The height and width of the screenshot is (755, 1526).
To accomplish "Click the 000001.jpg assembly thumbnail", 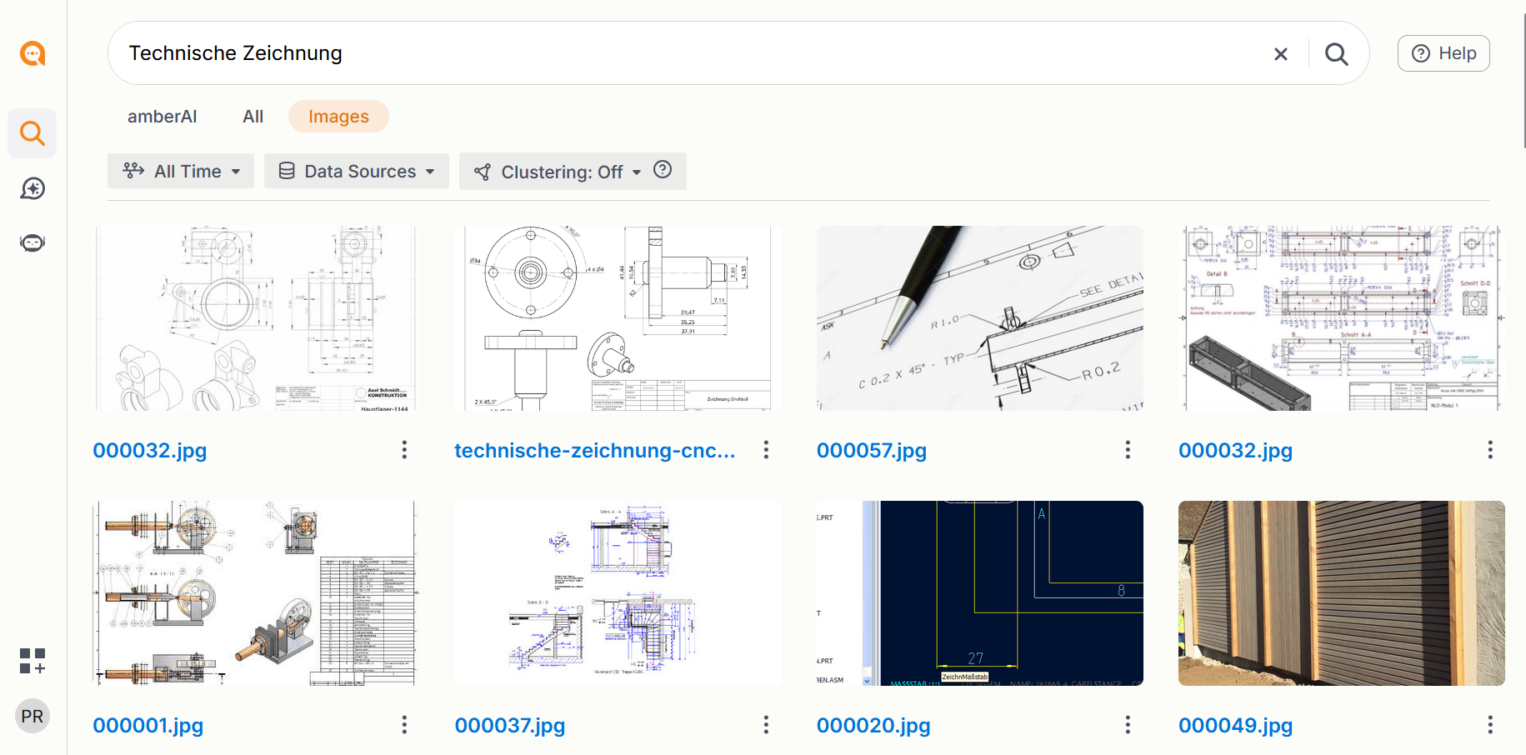I will pos(256,593).
